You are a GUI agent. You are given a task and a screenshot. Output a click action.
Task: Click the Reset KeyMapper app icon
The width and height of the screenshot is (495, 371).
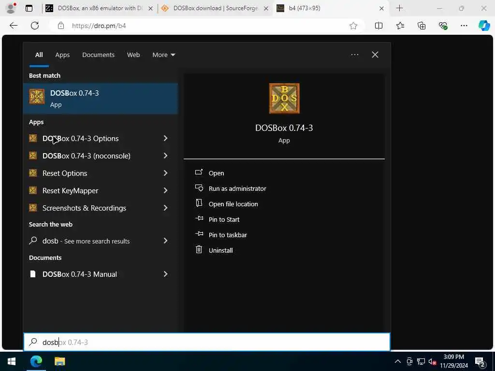click(33, 190)
